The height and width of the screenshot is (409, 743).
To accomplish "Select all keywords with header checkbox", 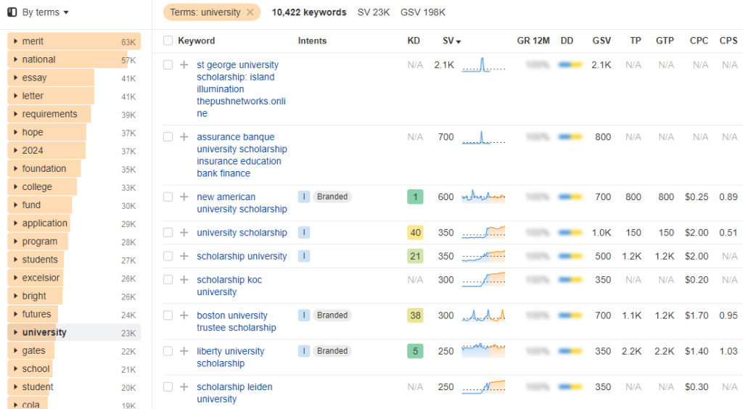I will (x=168, y=41).
